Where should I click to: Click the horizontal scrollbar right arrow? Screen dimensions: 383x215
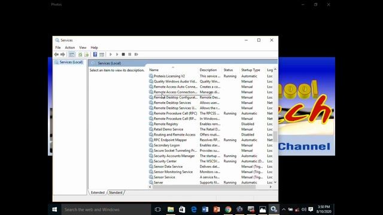[x=270, y=187]
